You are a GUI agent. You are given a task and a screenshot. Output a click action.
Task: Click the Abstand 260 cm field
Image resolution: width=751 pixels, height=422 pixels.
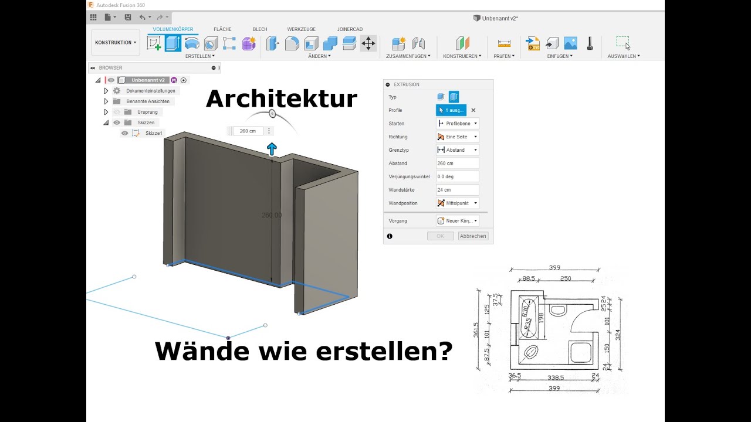[458, 164]
